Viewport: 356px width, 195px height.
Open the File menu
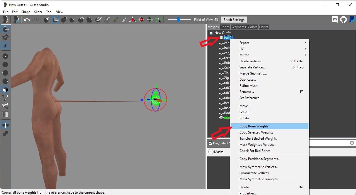coord(6,12)
